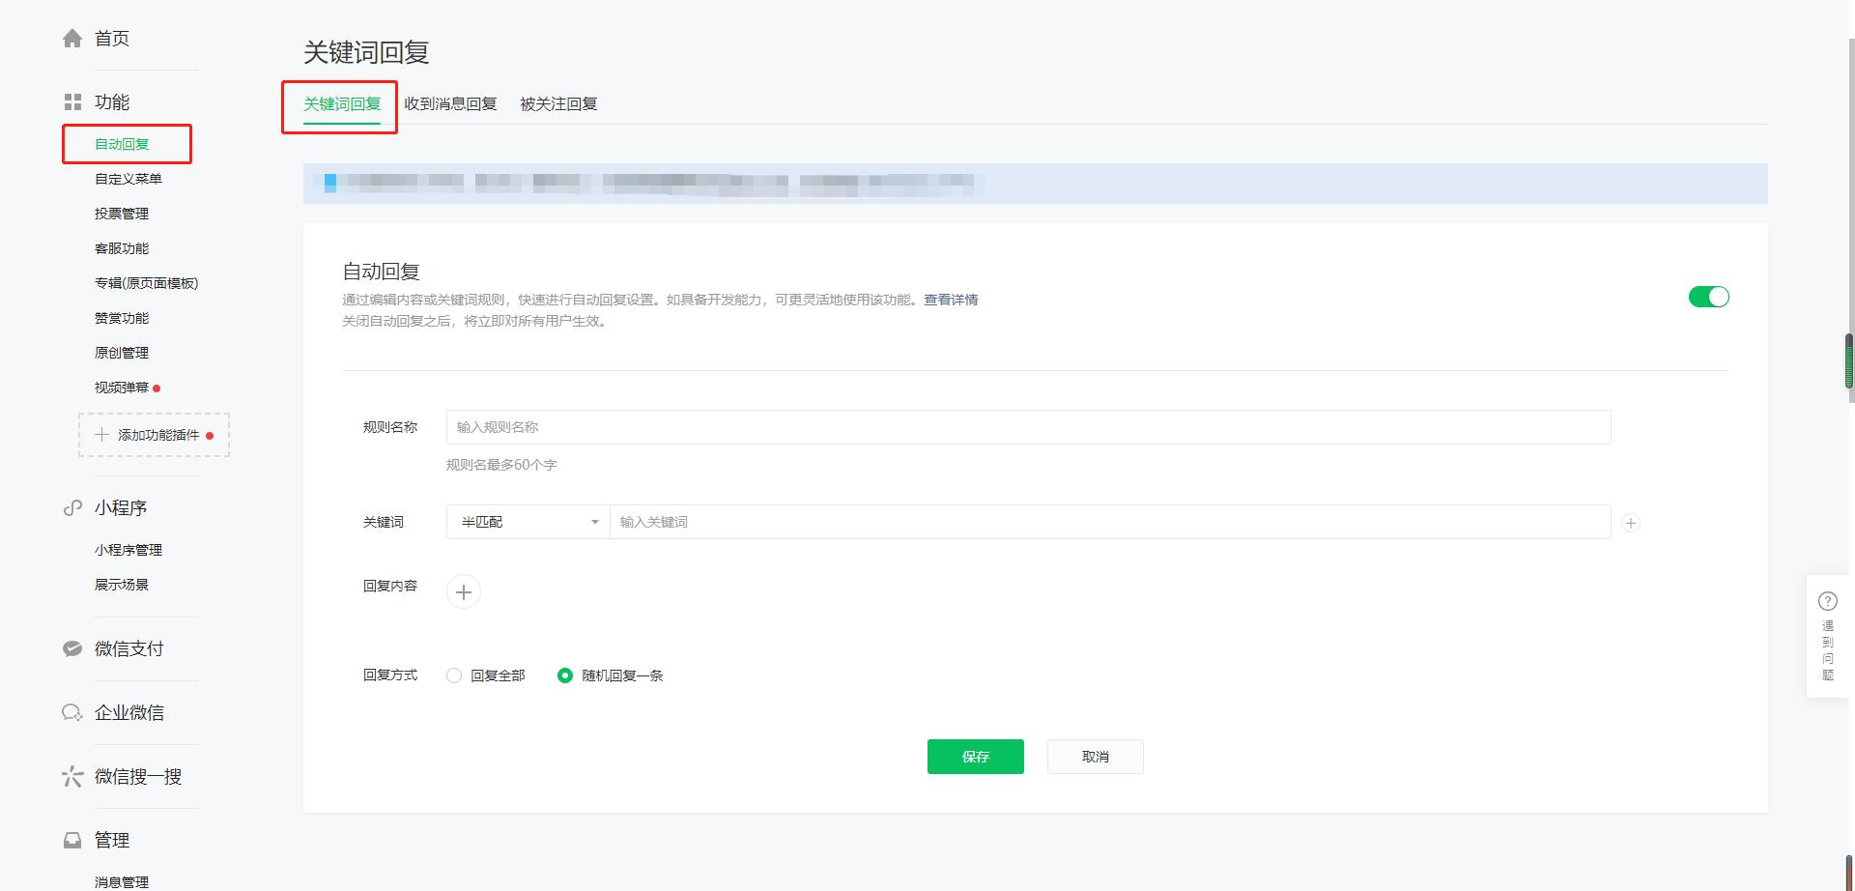
Task: Select the 微信搜一搜 icon
Action: pos(72,776)
